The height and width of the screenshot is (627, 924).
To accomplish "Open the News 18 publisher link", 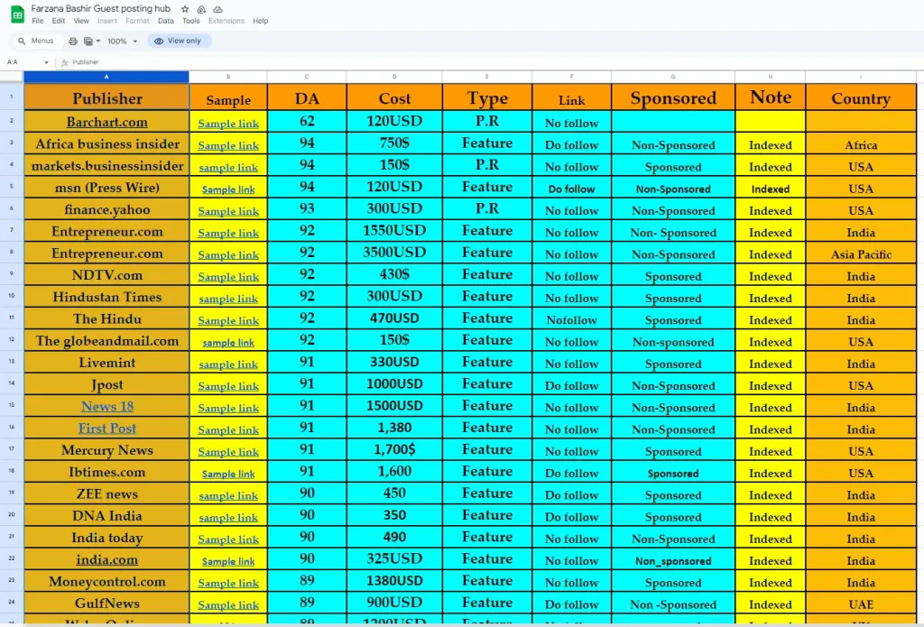I will tap(107, 407).
